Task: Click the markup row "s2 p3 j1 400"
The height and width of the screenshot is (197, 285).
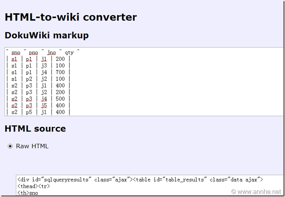Action: coord(38,85)
